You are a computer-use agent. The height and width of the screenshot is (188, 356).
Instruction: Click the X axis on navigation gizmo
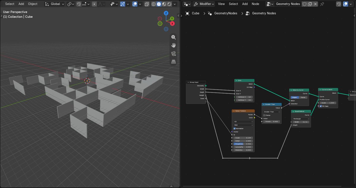[x=172, y=23]
